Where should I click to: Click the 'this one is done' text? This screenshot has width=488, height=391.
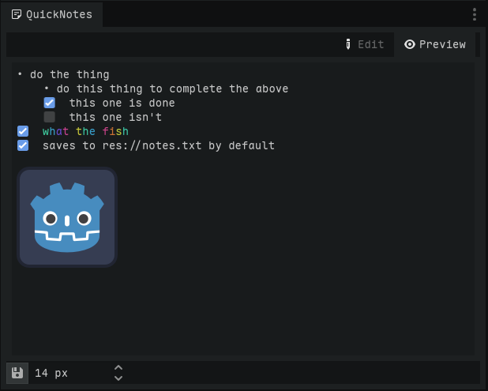[122, 103]
